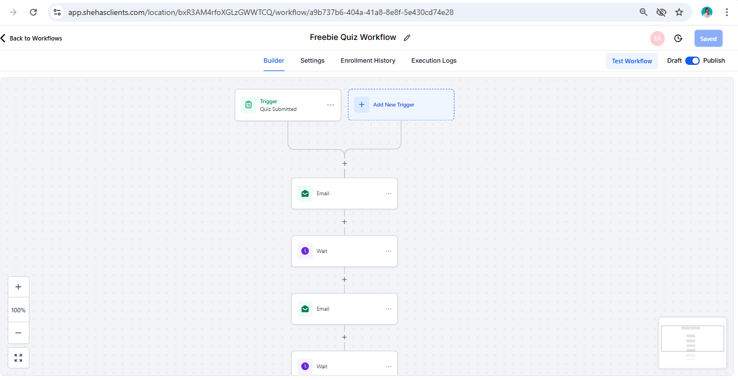
Task: Click the first Email action envelope icon
Action: [305, 194]
